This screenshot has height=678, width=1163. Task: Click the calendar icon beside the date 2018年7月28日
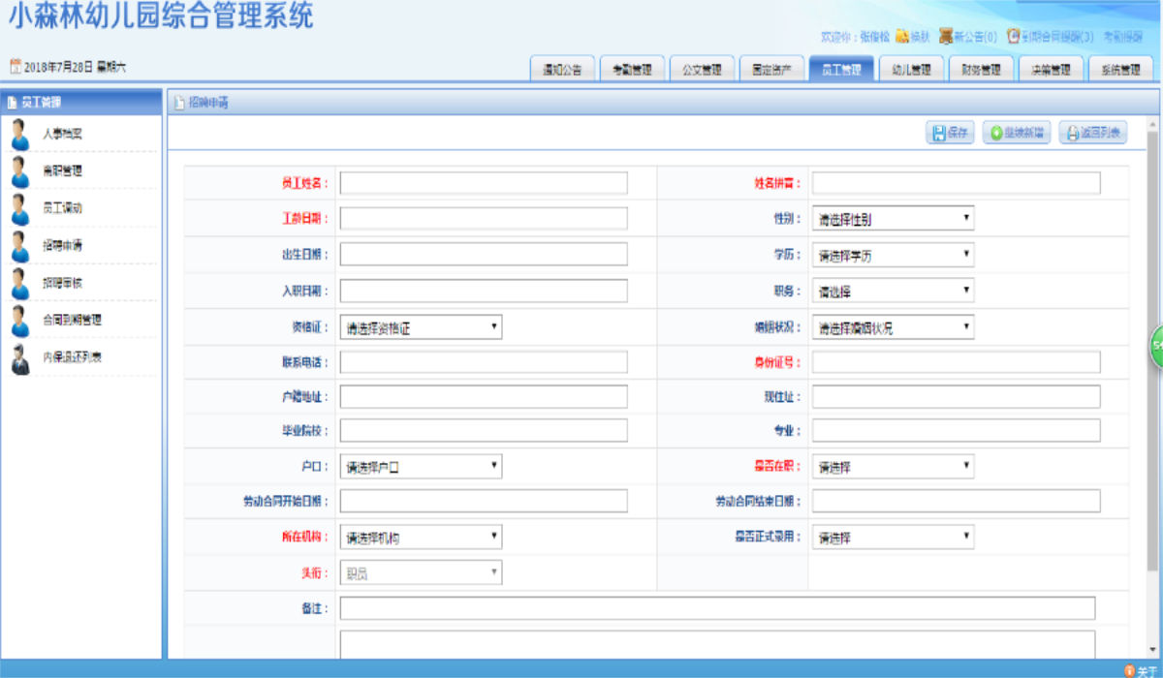(x=15, y=67)
